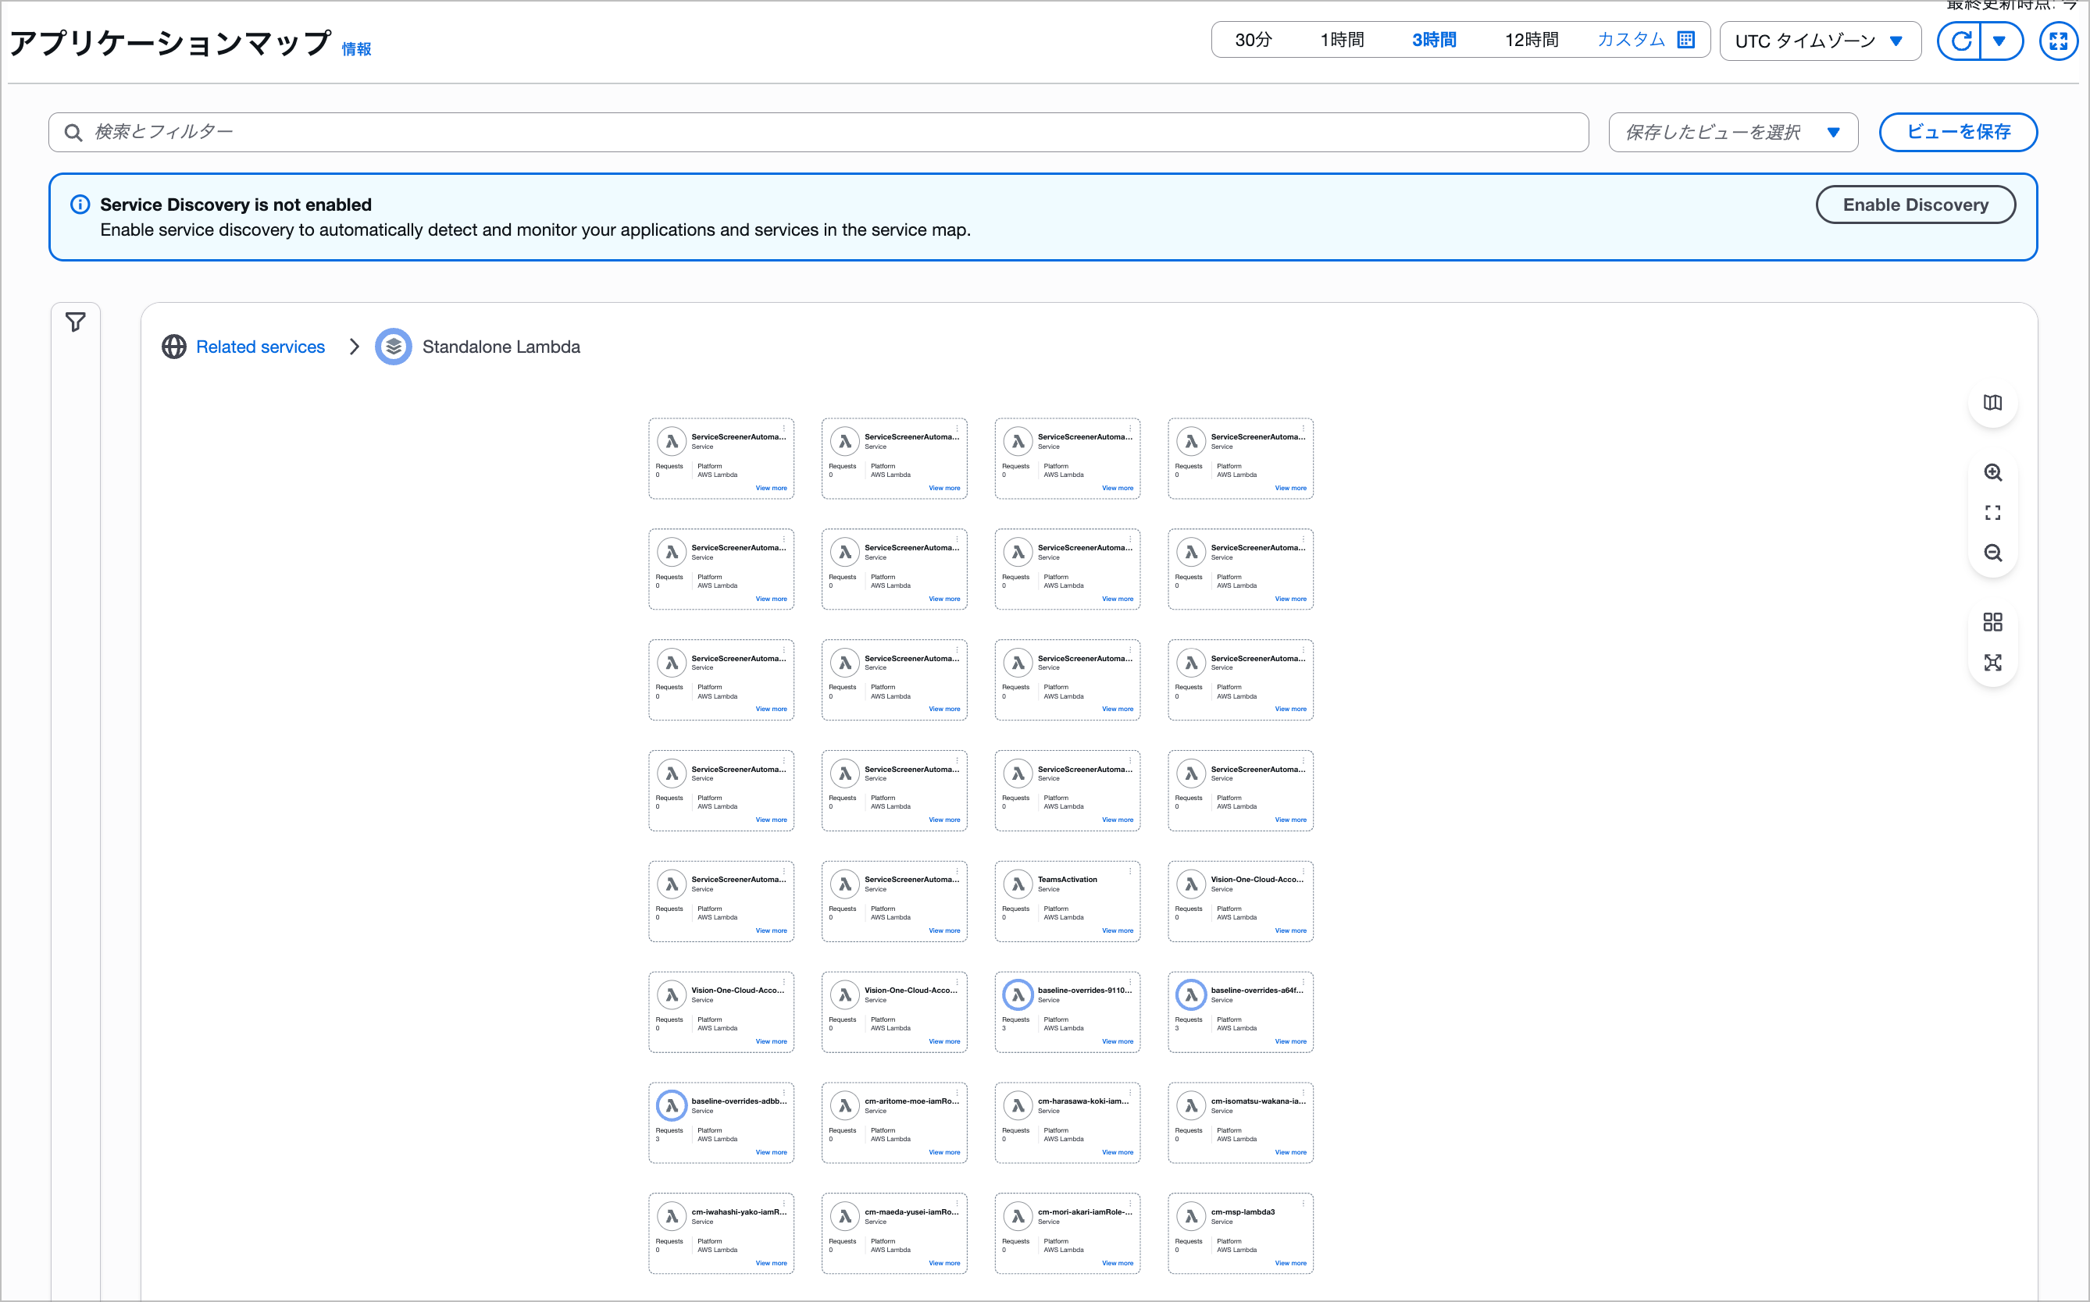Viewport: 2090px width, 1302px height.
Task: Switch to the 1時間 time range
Action: click(1341, 40)
